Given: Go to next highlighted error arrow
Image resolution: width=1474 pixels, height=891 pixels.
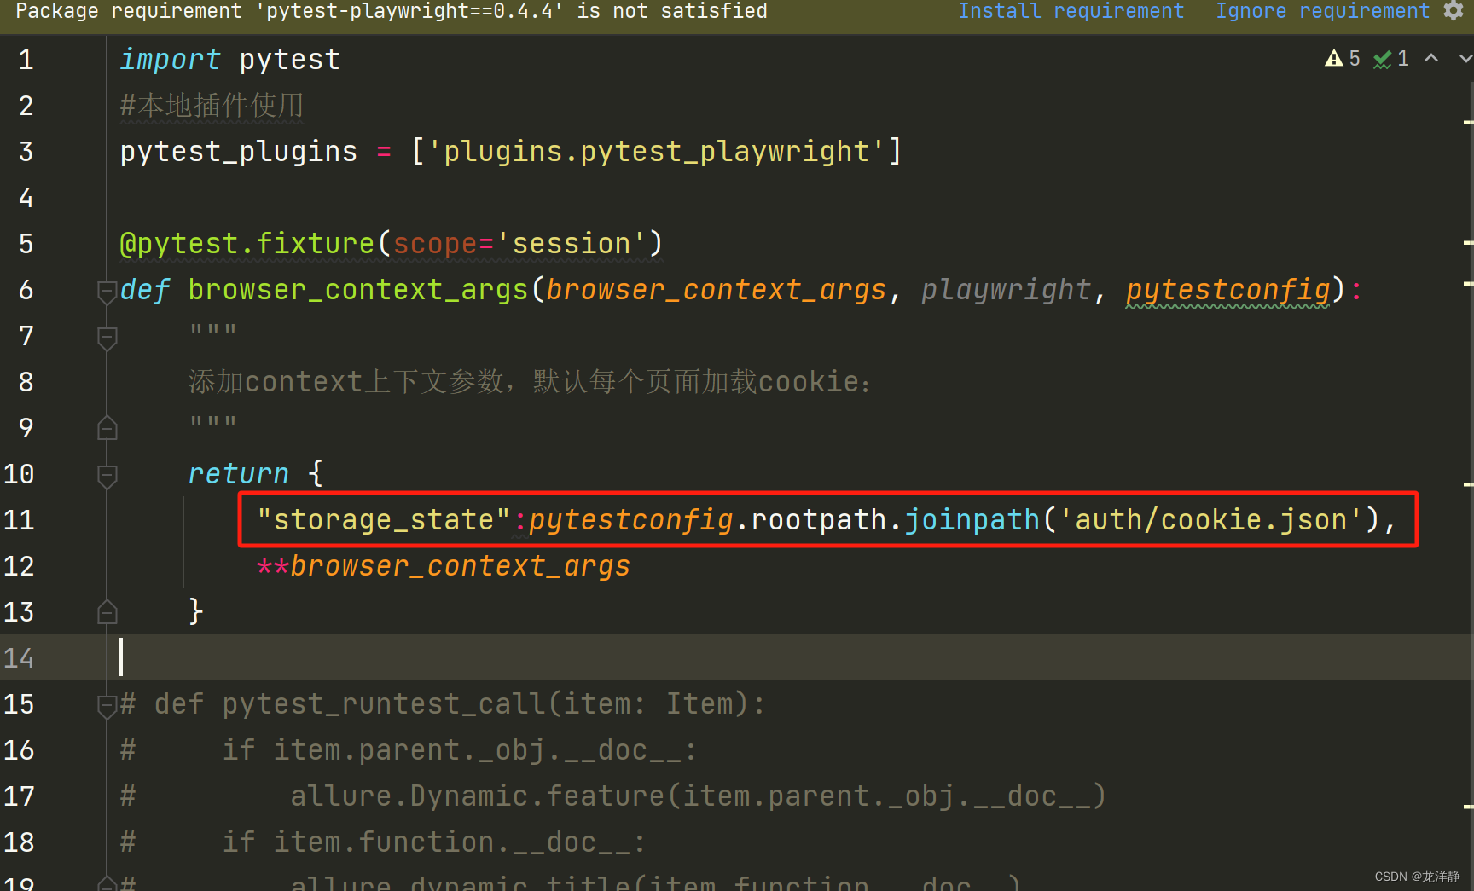Looking at the screenshot, I should pyautogui.click(x=1465, y=58).
